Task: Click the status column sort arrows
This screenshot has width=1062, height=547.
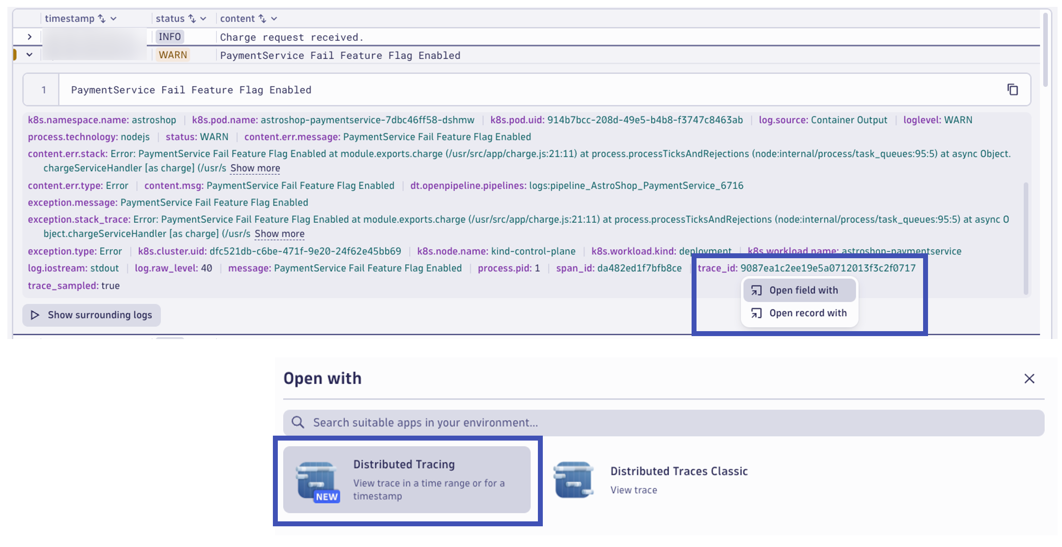Action: (x=192, y=19)
